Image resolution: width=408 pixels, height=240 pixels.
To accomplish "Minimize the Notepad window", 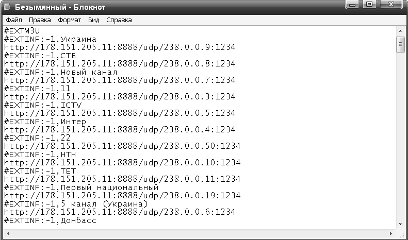I will 352,5.
